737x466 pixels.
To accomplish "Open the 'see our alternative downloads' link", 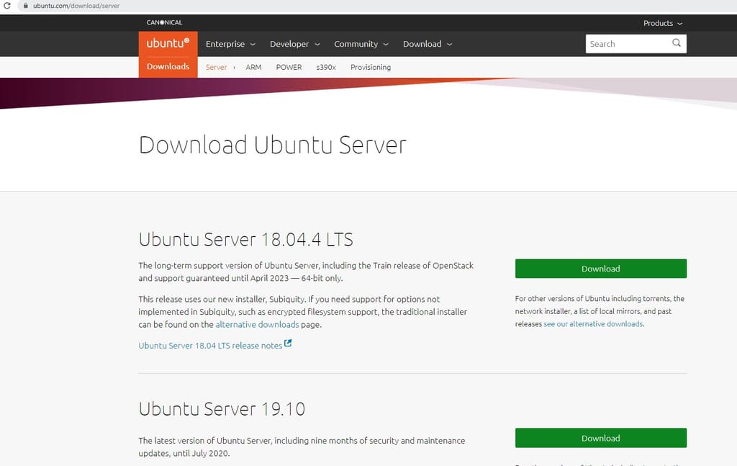I will click(x=593, y=324).
